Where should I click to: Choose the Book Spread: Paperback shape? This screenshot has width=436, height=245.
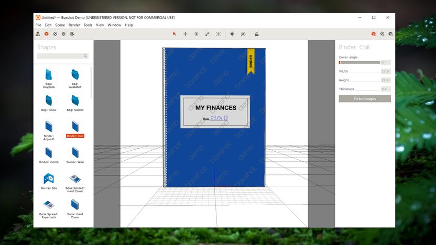click(x=49, y=209)
